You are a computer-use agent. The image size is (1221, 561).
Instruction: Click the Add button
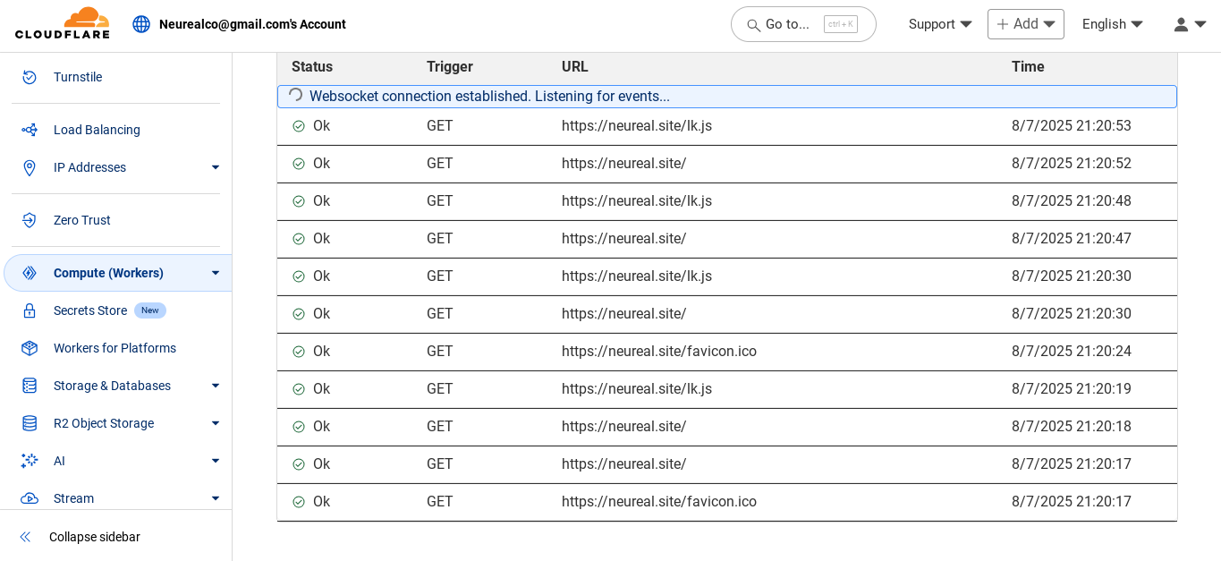click(1025, 24)
